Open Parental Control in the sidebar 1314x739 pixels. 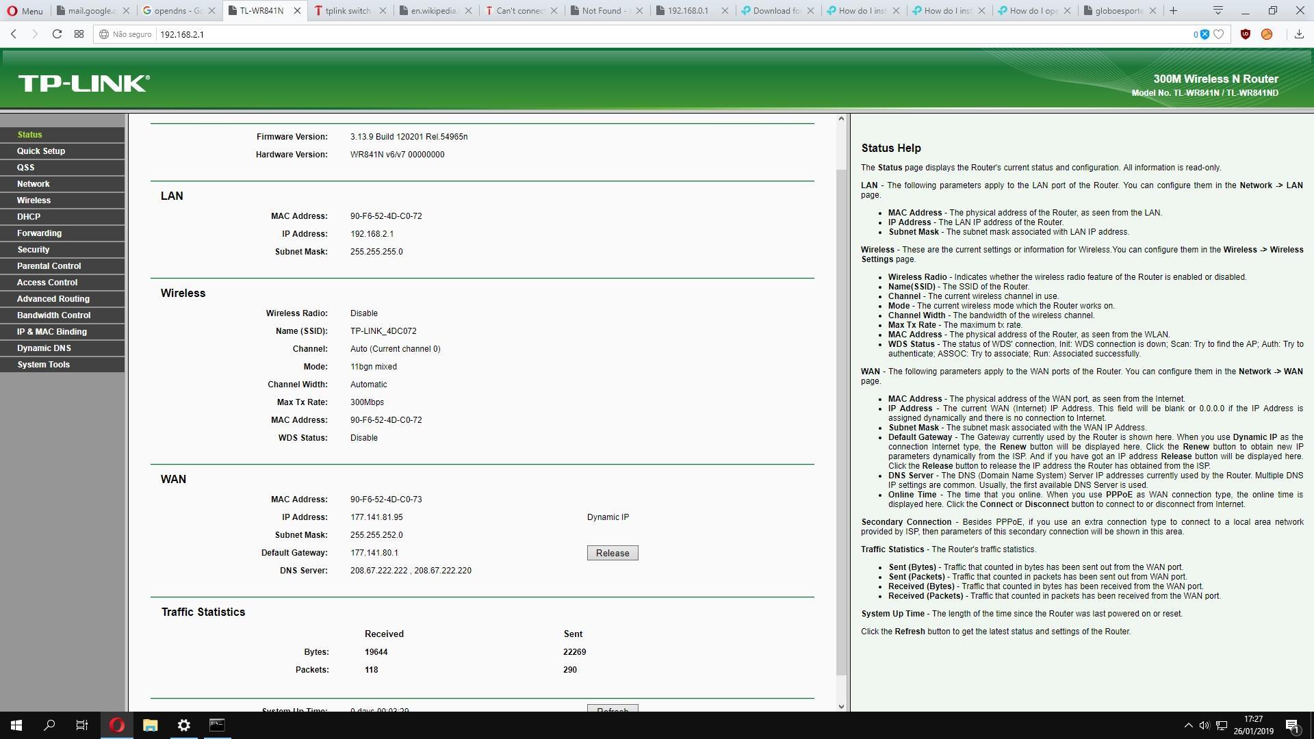pyautogui.click(x=62, y=266)
